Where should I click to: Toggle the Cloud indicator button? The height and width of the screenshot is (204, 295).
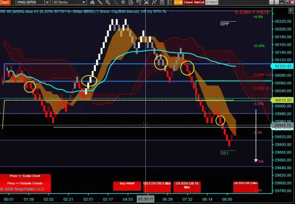pyautogui.click(x=188, y=2)
